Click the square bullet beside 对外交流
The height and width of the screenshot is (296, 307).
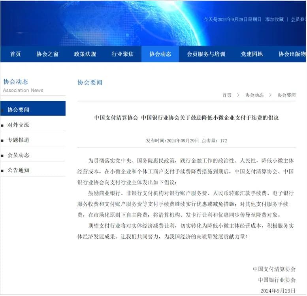pos(2,126)
